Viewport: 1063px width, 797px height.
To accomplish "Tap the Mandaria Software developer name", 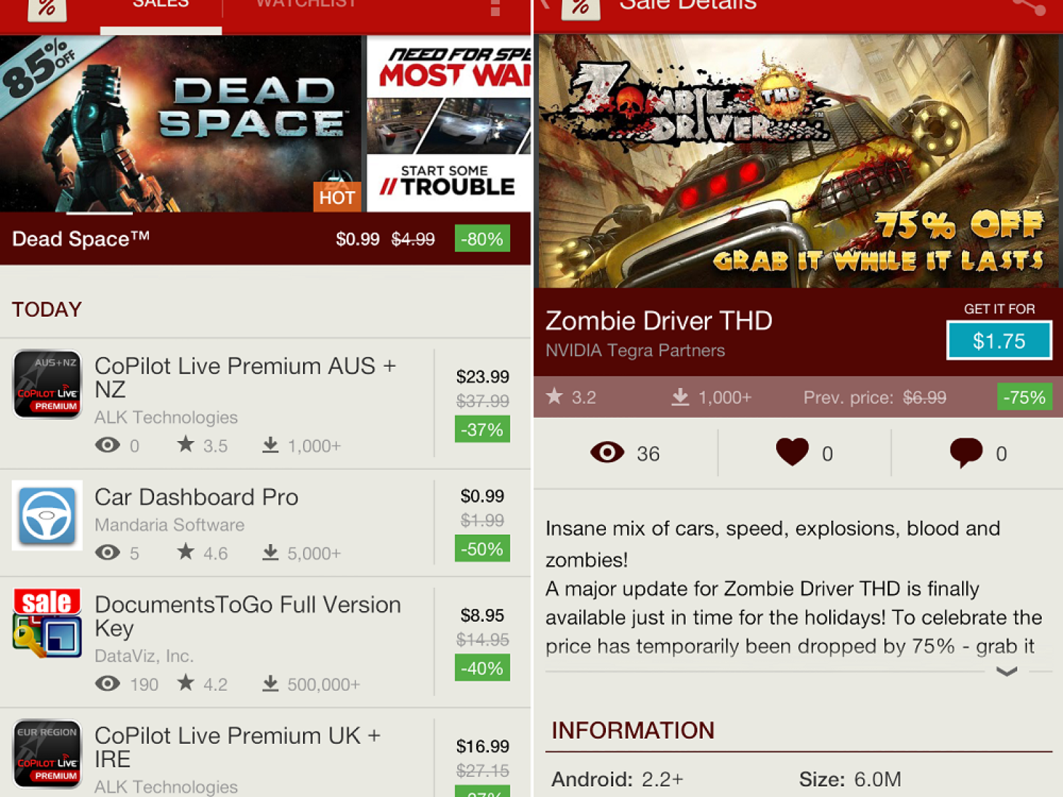I will (x=169, y=525).
